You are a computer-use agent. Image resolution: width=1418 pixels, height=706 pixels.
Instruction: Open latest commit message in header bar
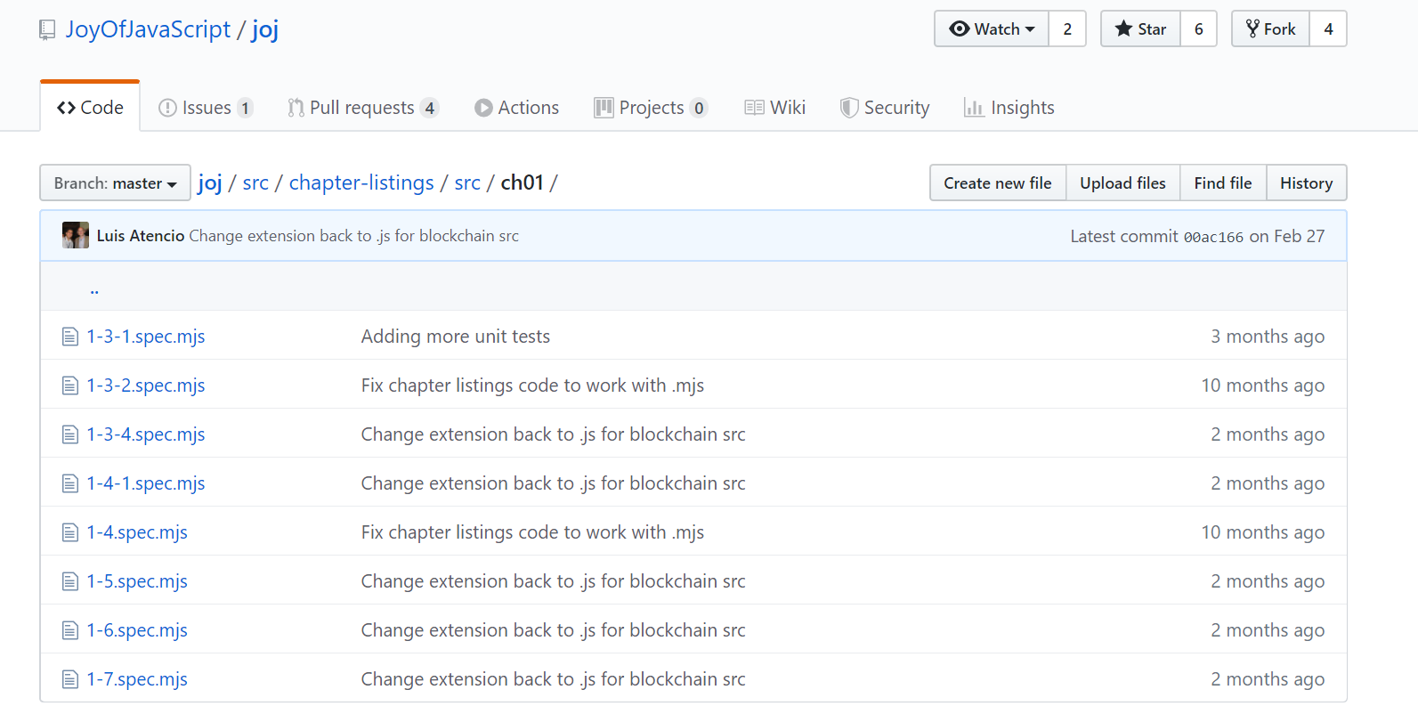(354, 236)
